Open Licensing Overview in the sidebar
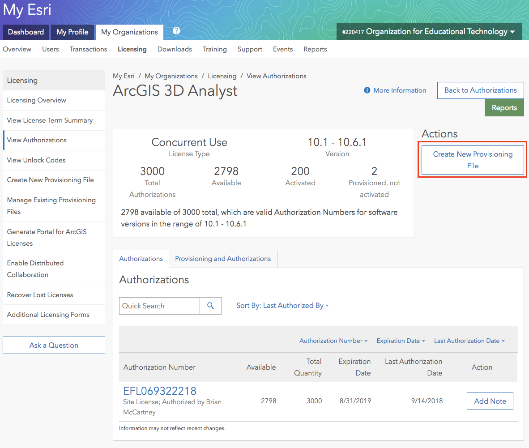Screen dimensions: 529x448 [x=54, y=100]
